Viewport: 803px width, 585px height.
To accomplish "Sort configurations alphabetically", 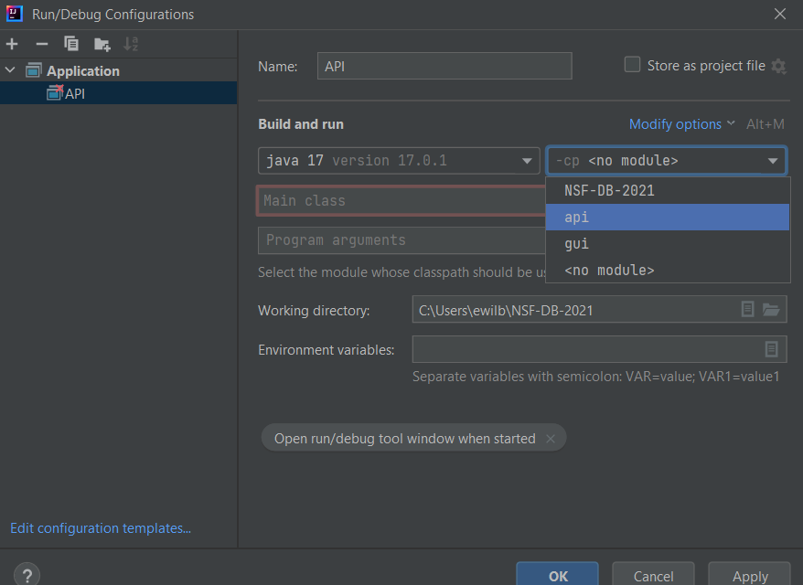I will (131, 44).
